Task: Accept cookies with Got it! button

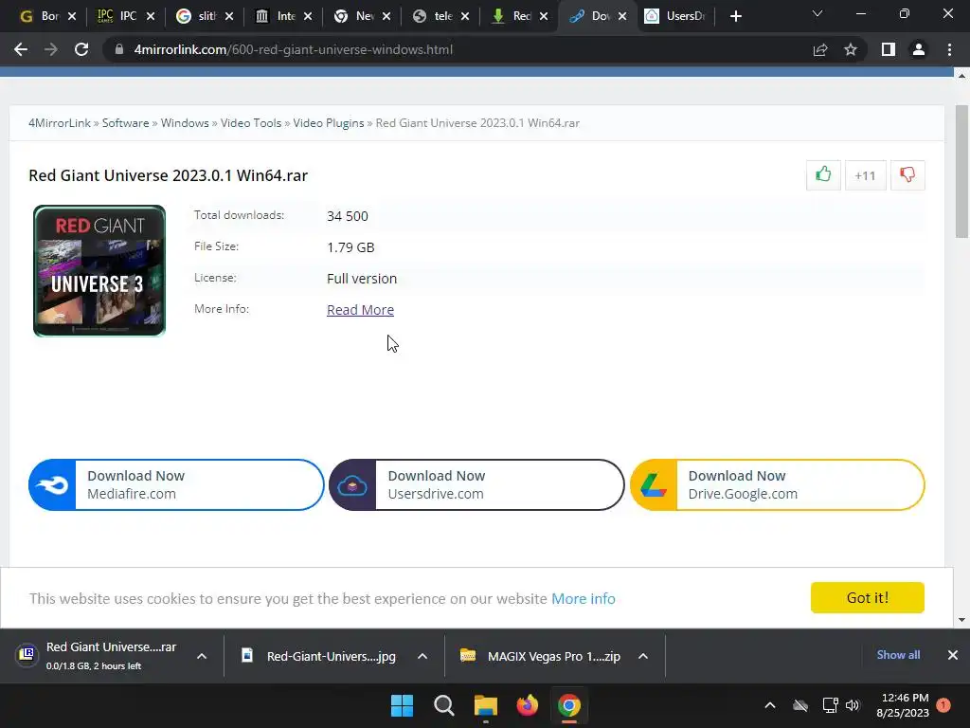Action: point(868,597)
